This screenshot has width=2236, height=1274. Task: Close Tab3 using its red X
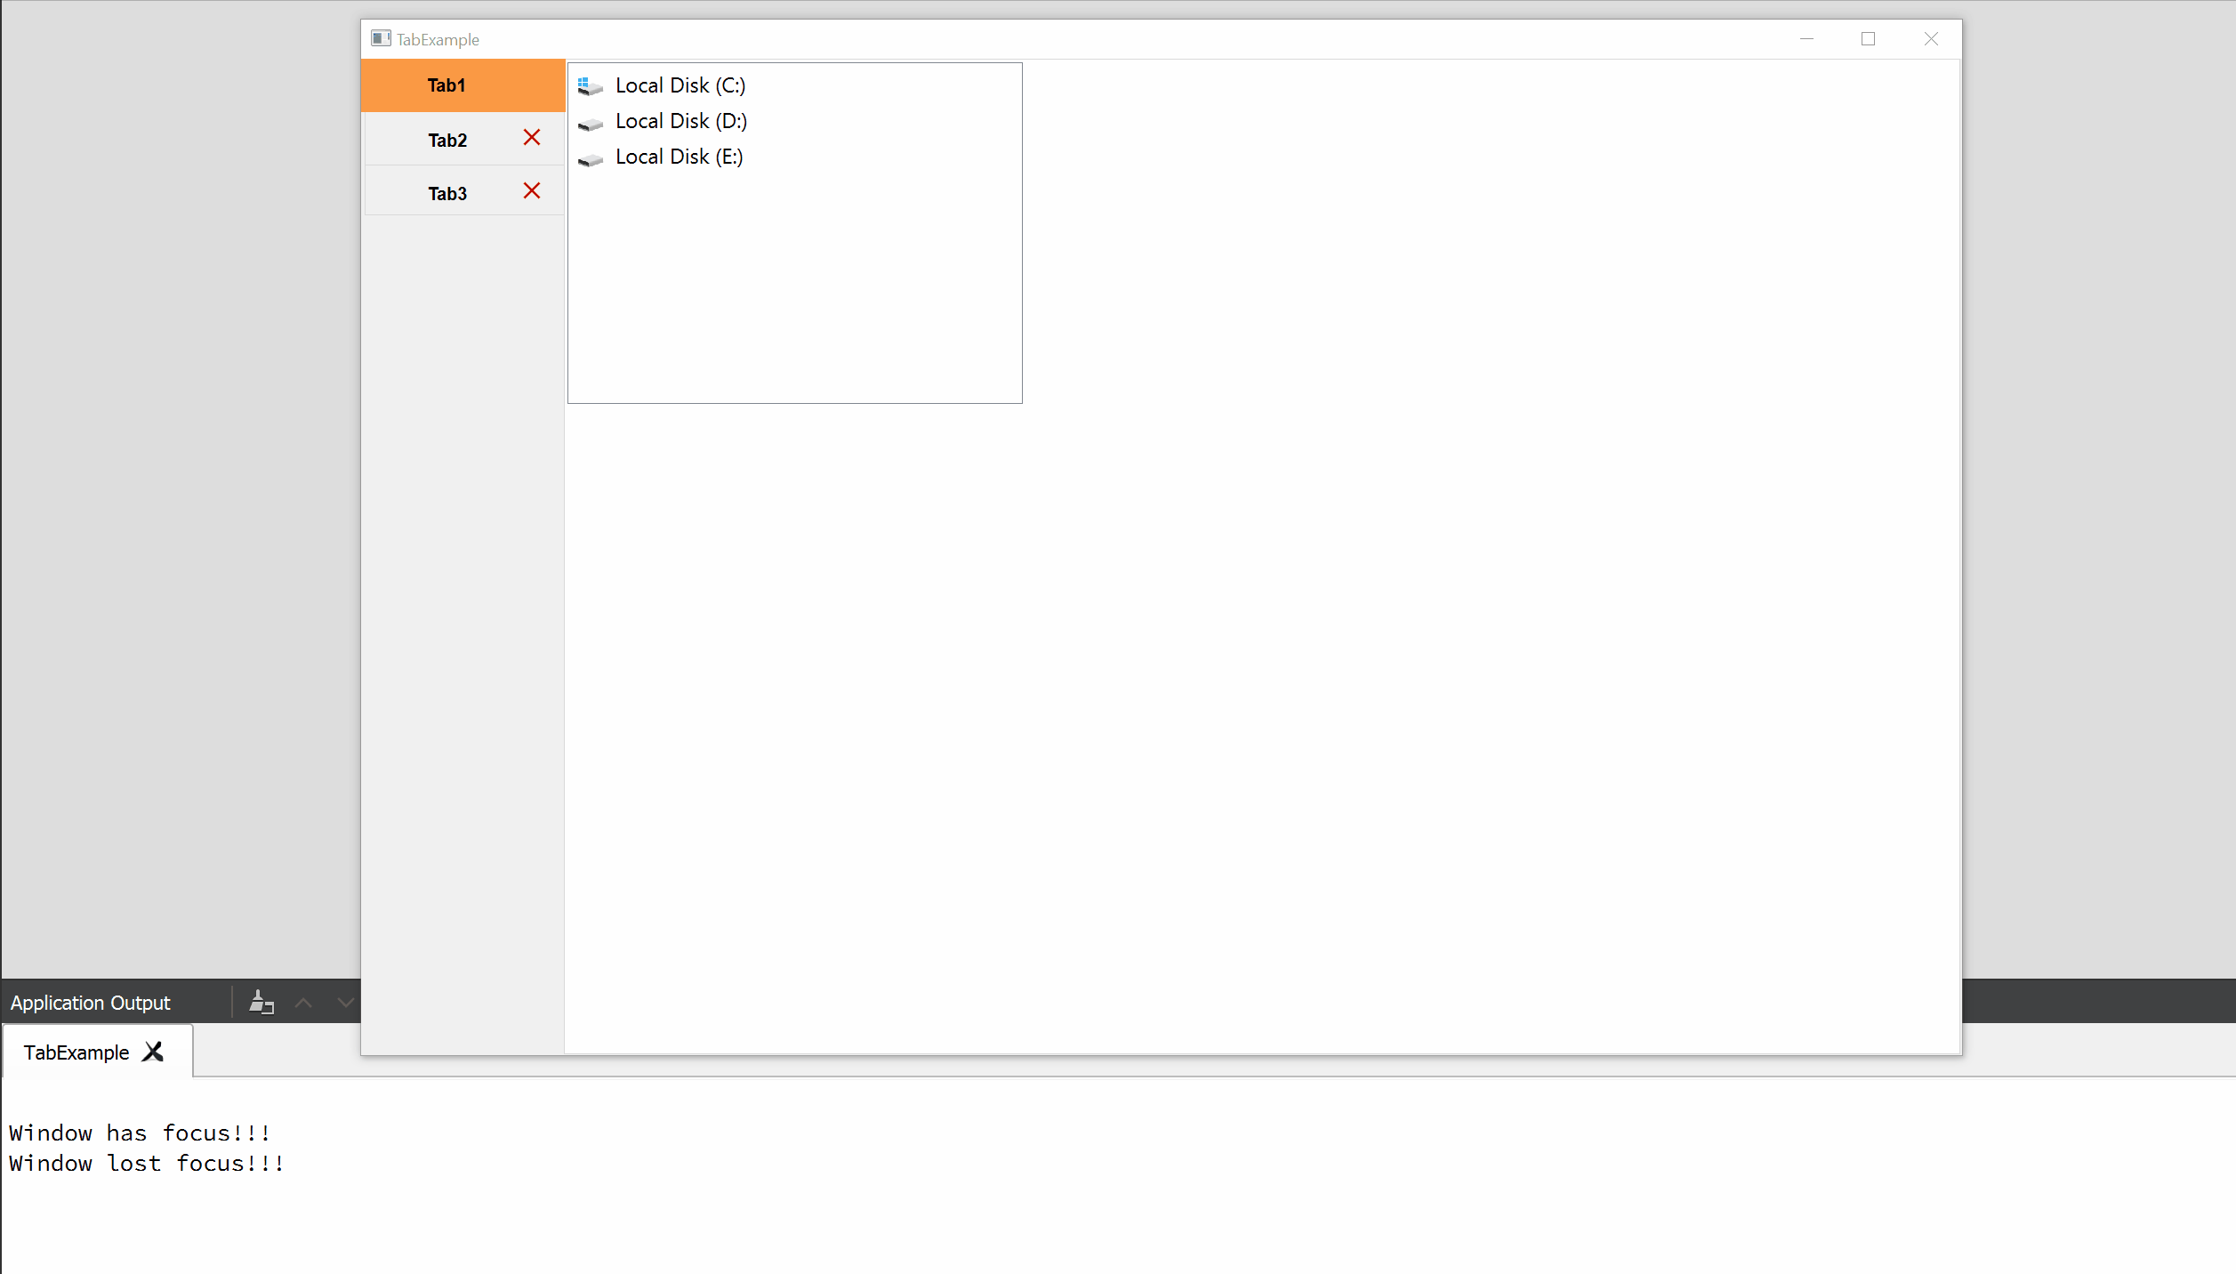(532, 190)
